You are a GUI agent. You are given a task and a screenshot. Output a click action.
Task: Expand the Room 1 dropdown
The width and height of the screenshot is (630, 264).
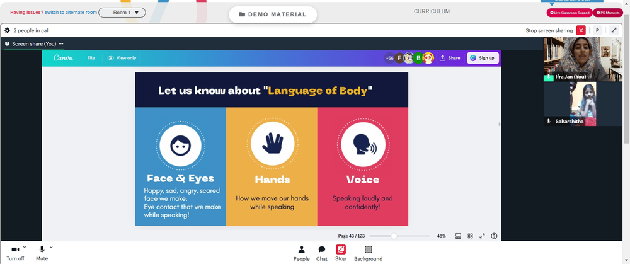(x=122, y=13)
